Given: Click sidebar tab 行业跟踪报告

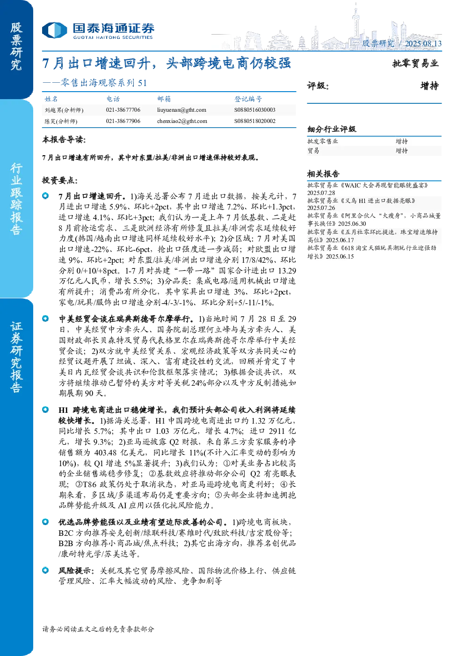Looking at the screenshot, I should pyautogui.click(x=16, y=199).
